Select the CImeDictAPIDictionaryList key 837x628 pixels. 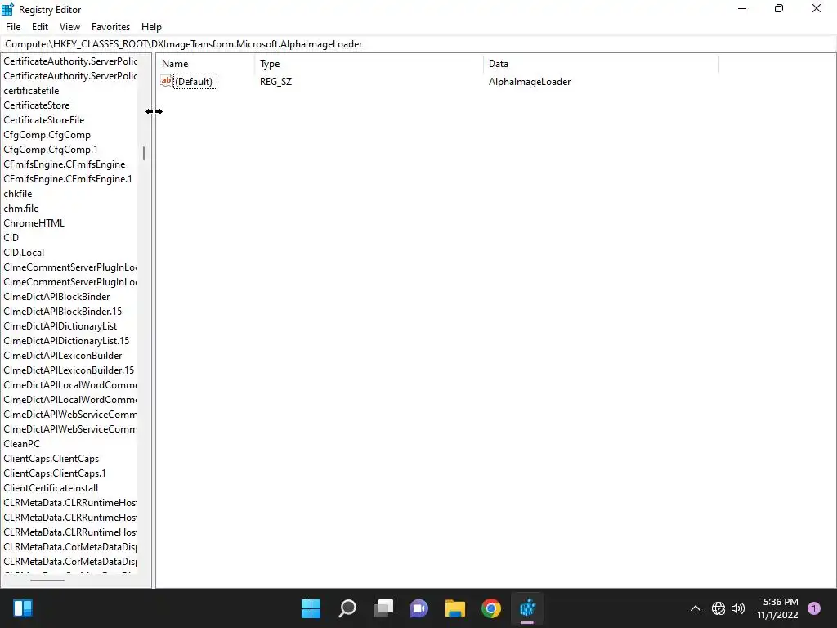click(x=60, y=326)
